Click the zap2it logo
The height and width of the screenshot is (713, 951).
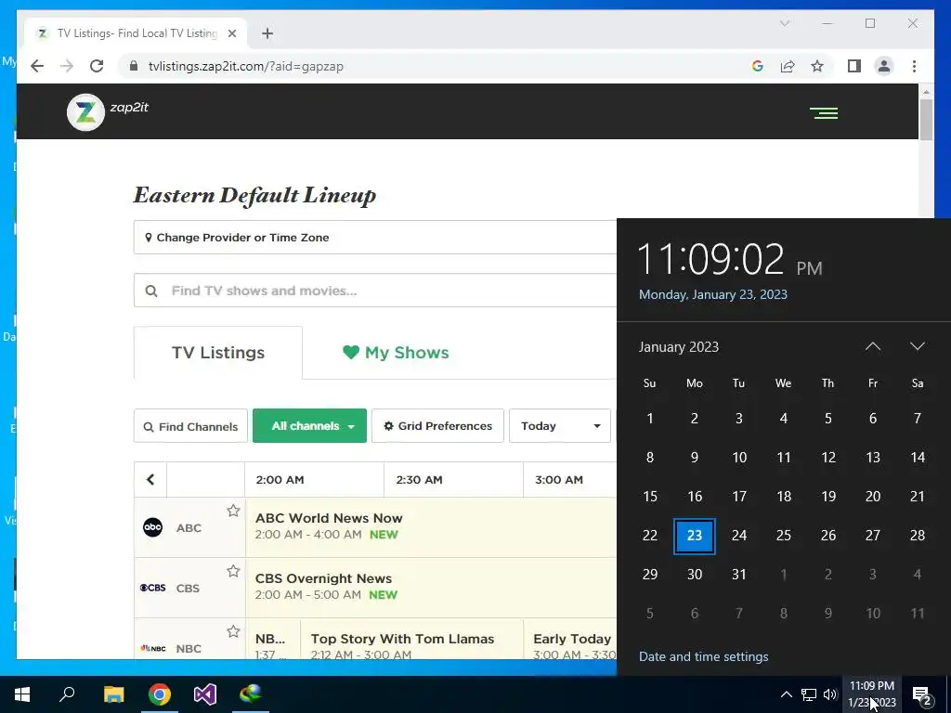point(108,112)
